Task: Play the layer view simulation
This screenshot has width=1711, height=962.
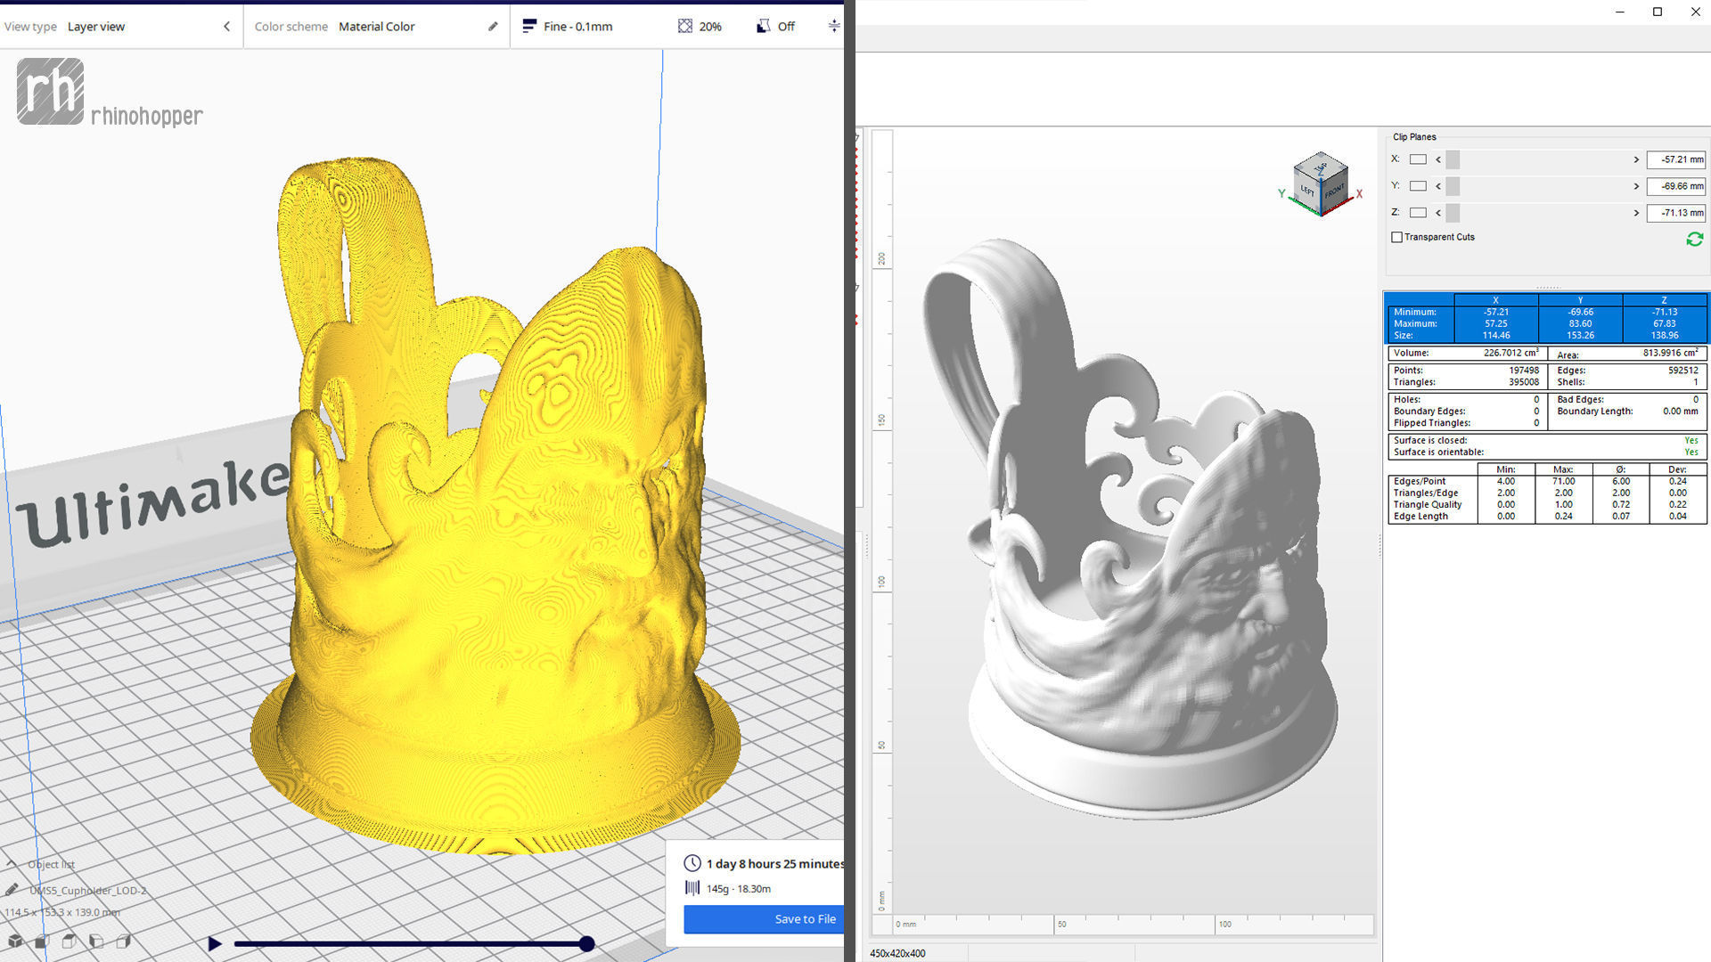Action: 214,943
